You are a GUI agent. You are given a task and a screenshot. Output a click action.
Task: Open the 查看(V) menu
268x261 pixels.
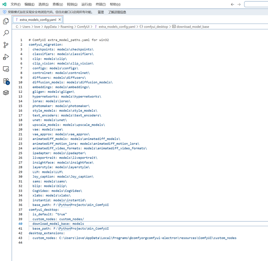pyautogui.click(x=58, y=4)
